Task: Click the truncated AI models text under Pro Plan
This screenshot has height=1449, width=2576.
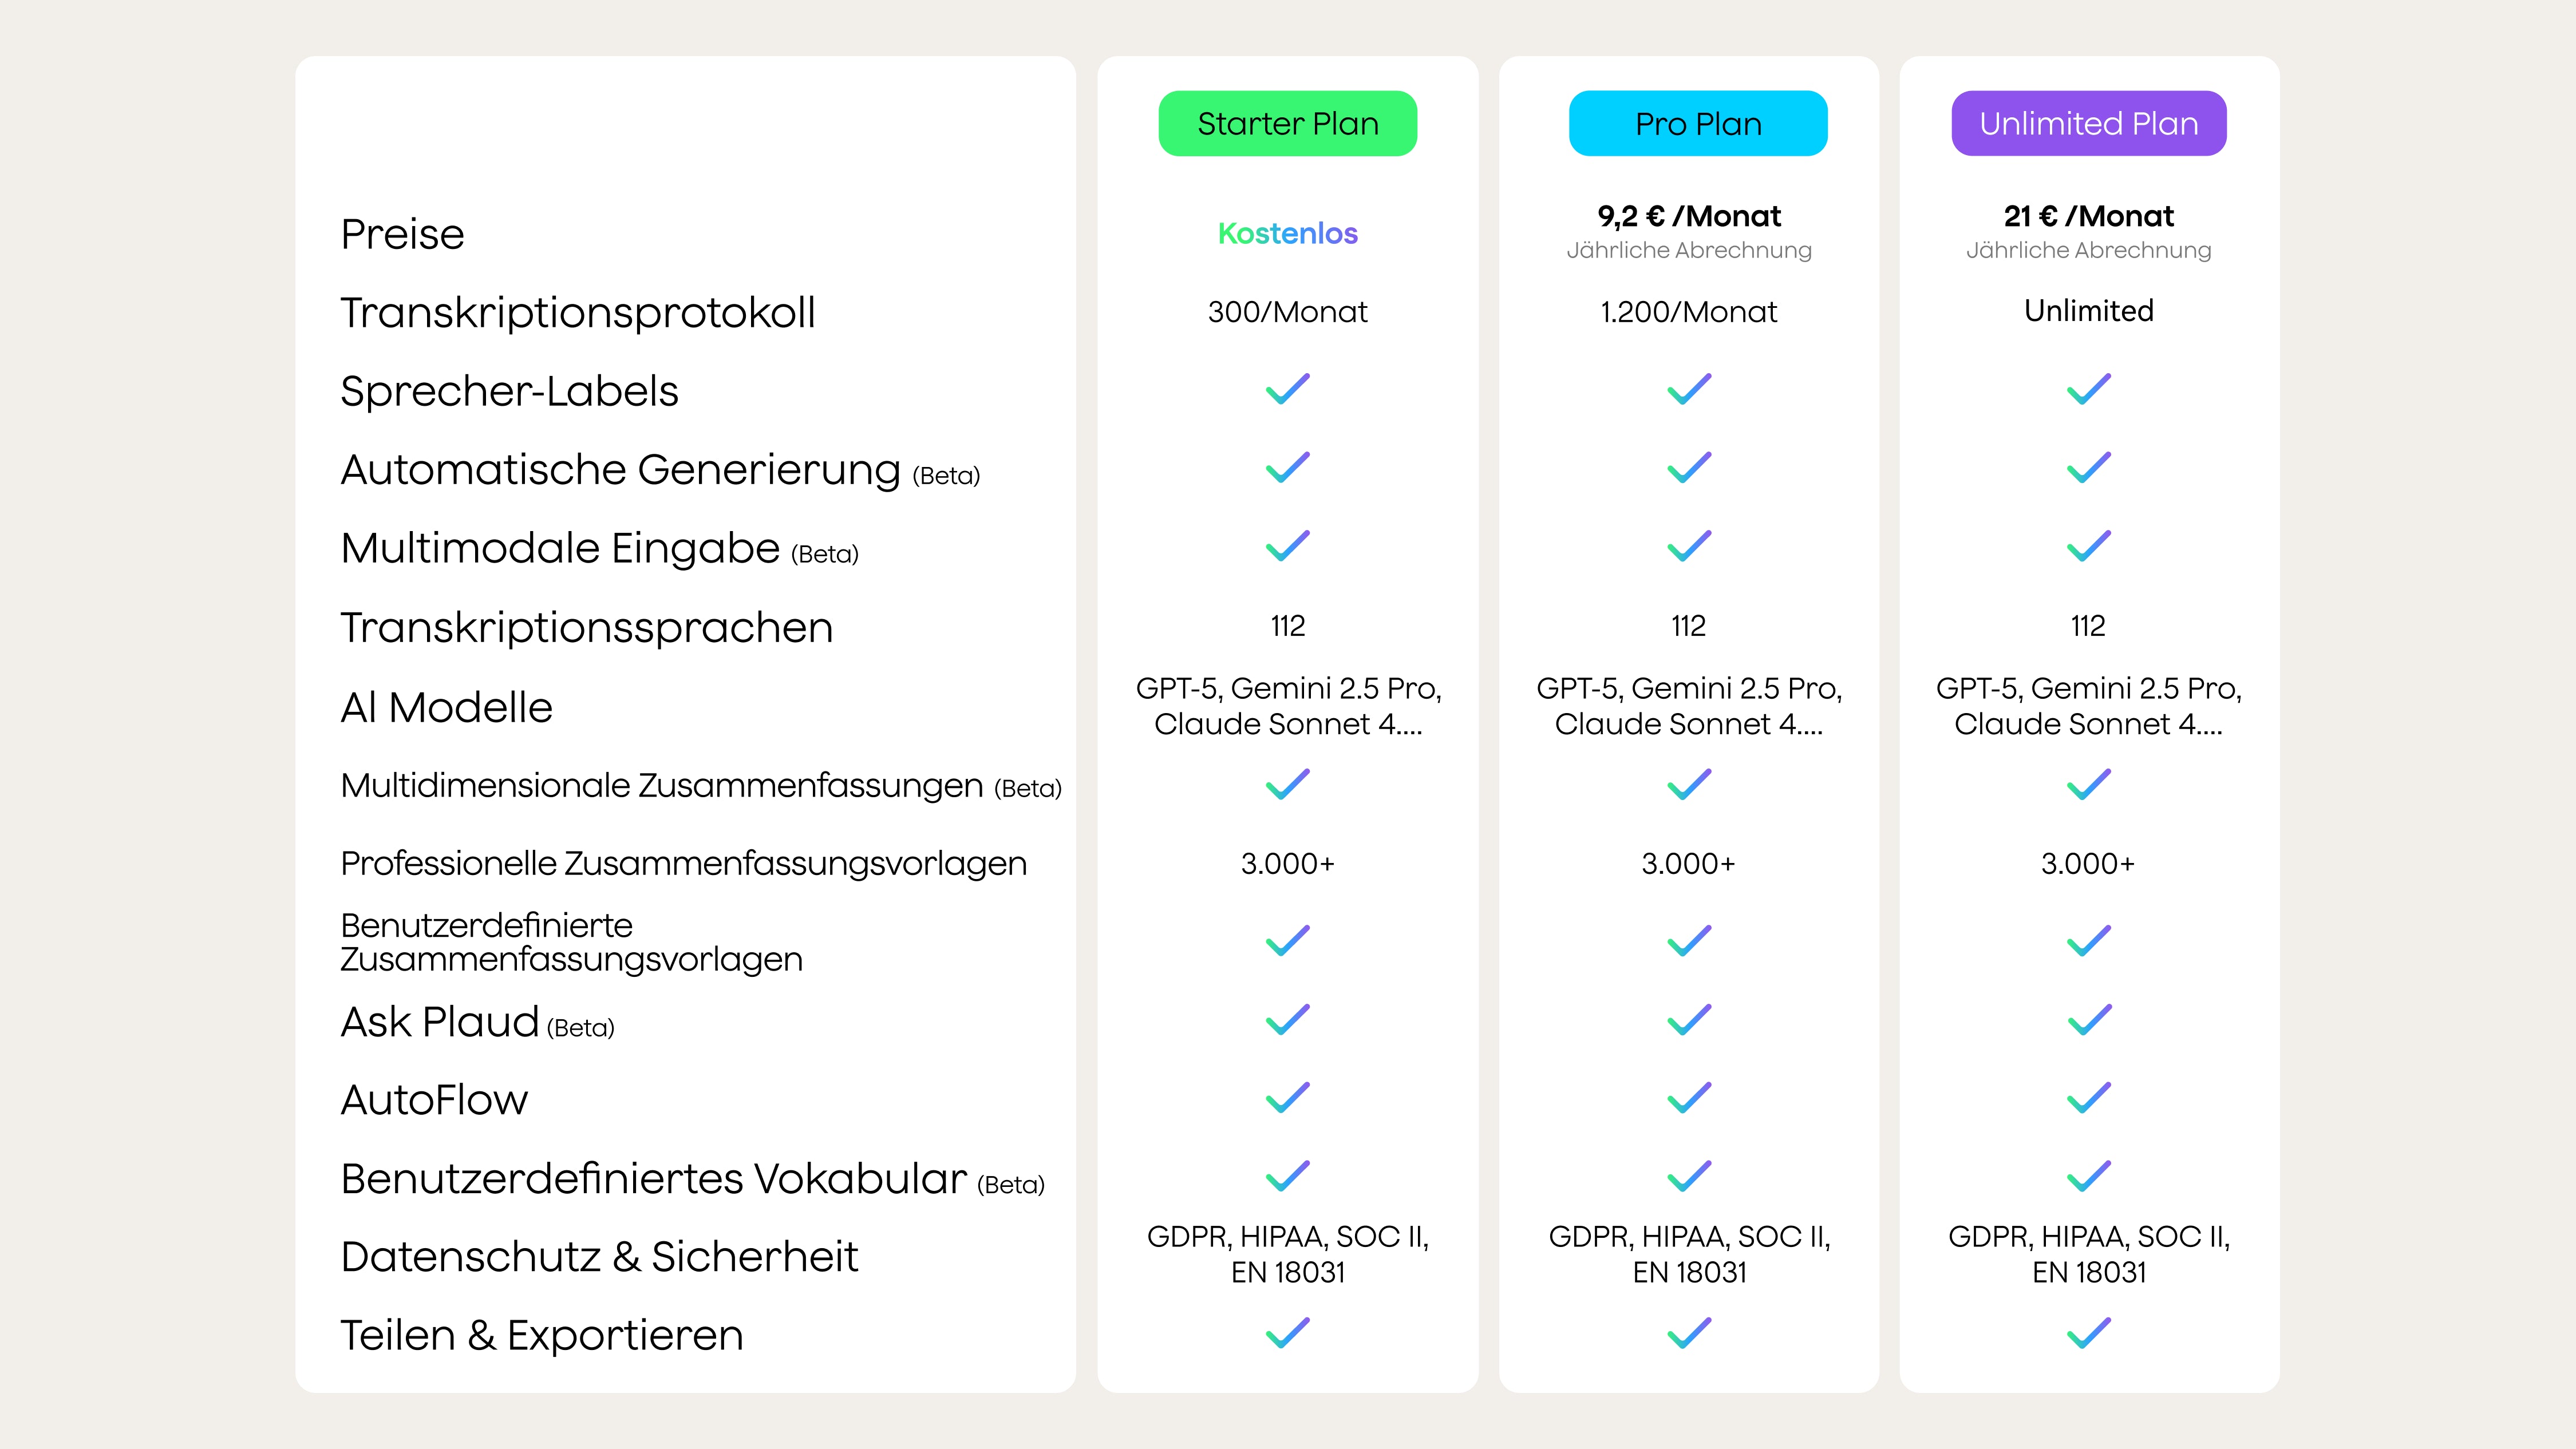Action: [x=1689, y=706]
